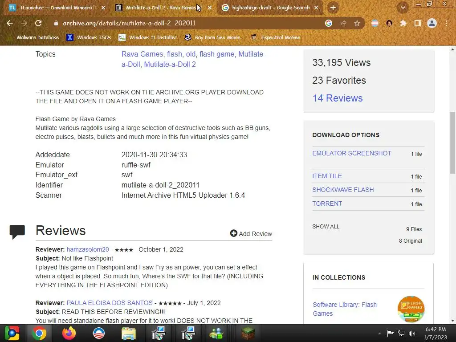456x342 pixels.
Task: Open the flash game topic link
Action: point(217,54)
